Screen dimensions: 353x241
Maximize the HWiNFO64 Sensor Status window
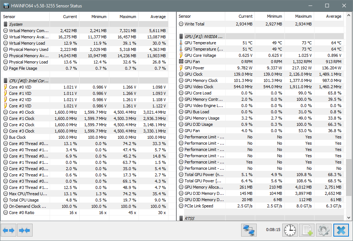click(x=327, y=6)
